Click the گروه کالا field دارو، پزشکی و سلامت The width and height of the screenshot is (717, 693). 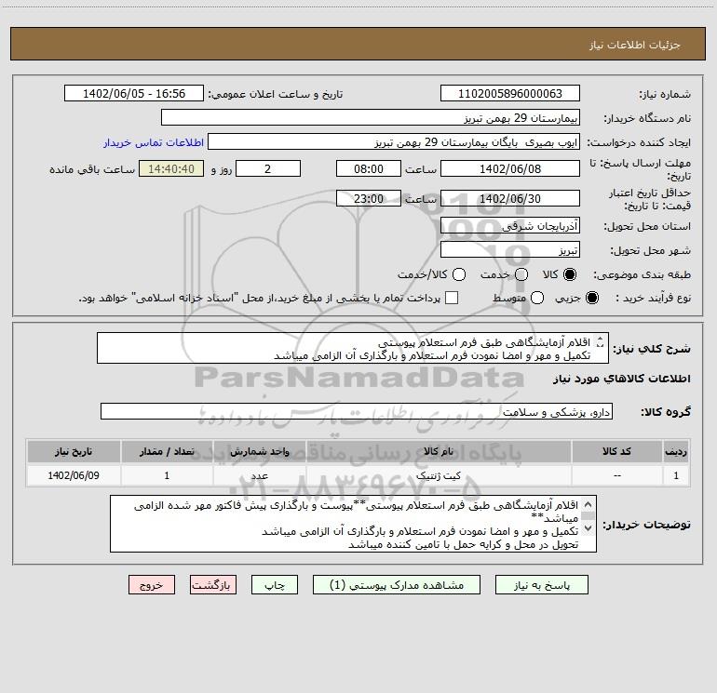tap(357, 411)
